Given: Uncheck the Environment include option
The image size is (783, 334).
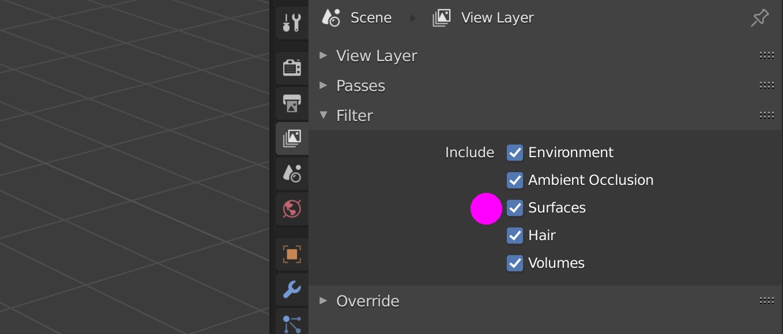Looking at the screenshot, I should tap(514, 153).
